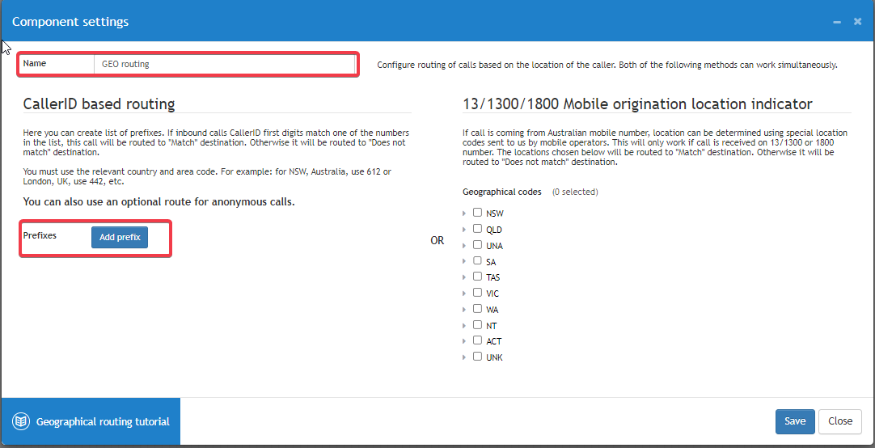Expand the NSW tree node arrow

464,213
